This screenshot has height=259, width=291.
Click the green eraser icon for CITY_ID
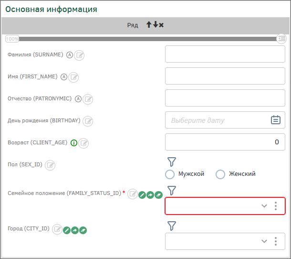click(83, 230)
